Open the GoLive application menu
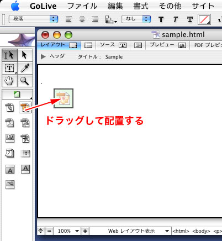This screenshot has height=241, width=222. [x=43, y=6]
